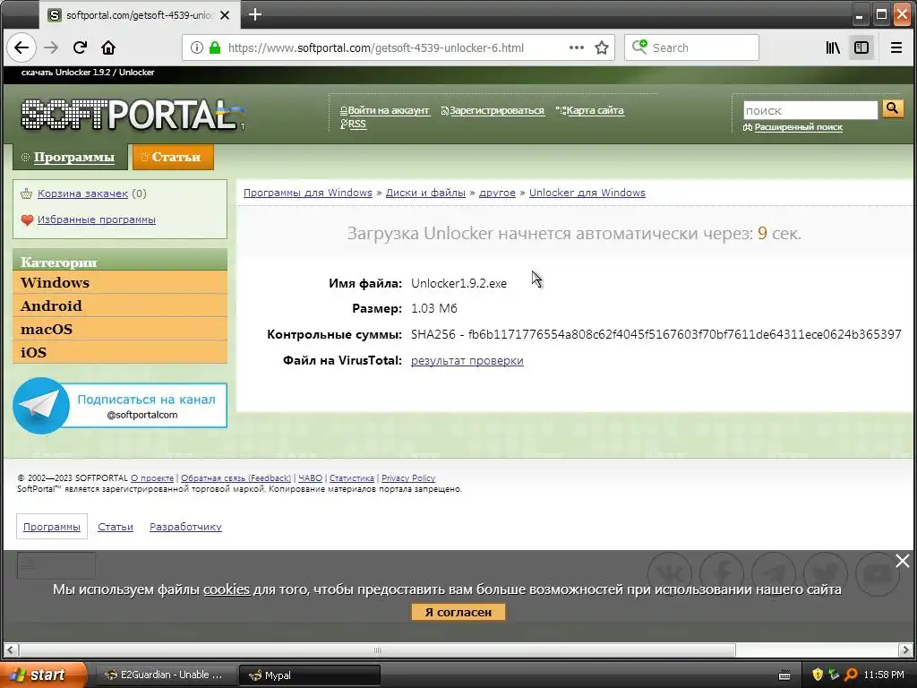The image size is (917, 688).
Task: Toggle the sidebar view icon
Action: point(861,47)
